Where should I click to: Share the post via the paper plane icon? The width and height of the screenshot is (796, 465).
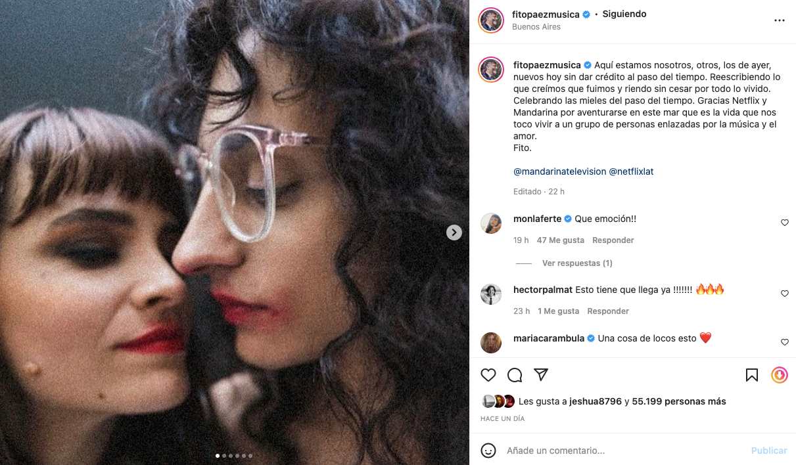coord(541,374)
